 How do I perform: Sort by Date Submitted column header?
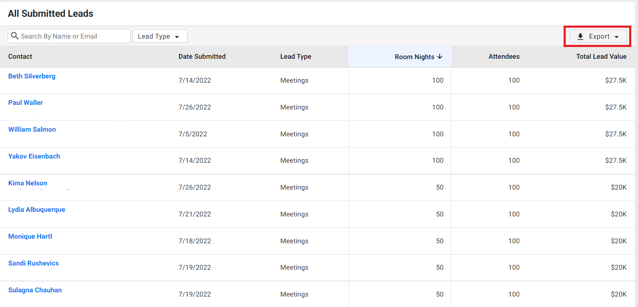tap(202, 56)
